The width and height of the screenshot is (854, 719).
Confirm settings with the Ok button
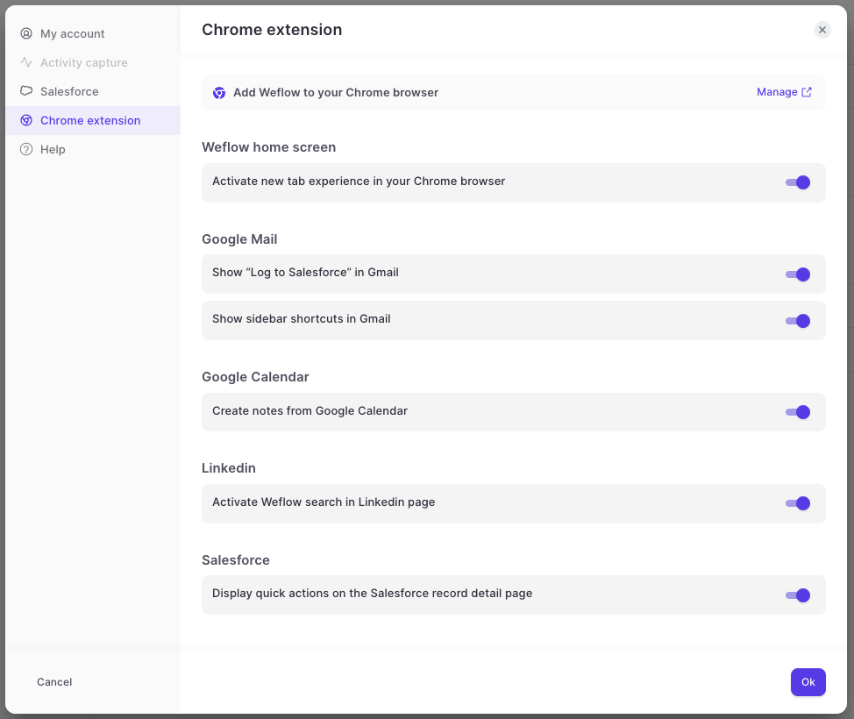(x=808, y=682)
